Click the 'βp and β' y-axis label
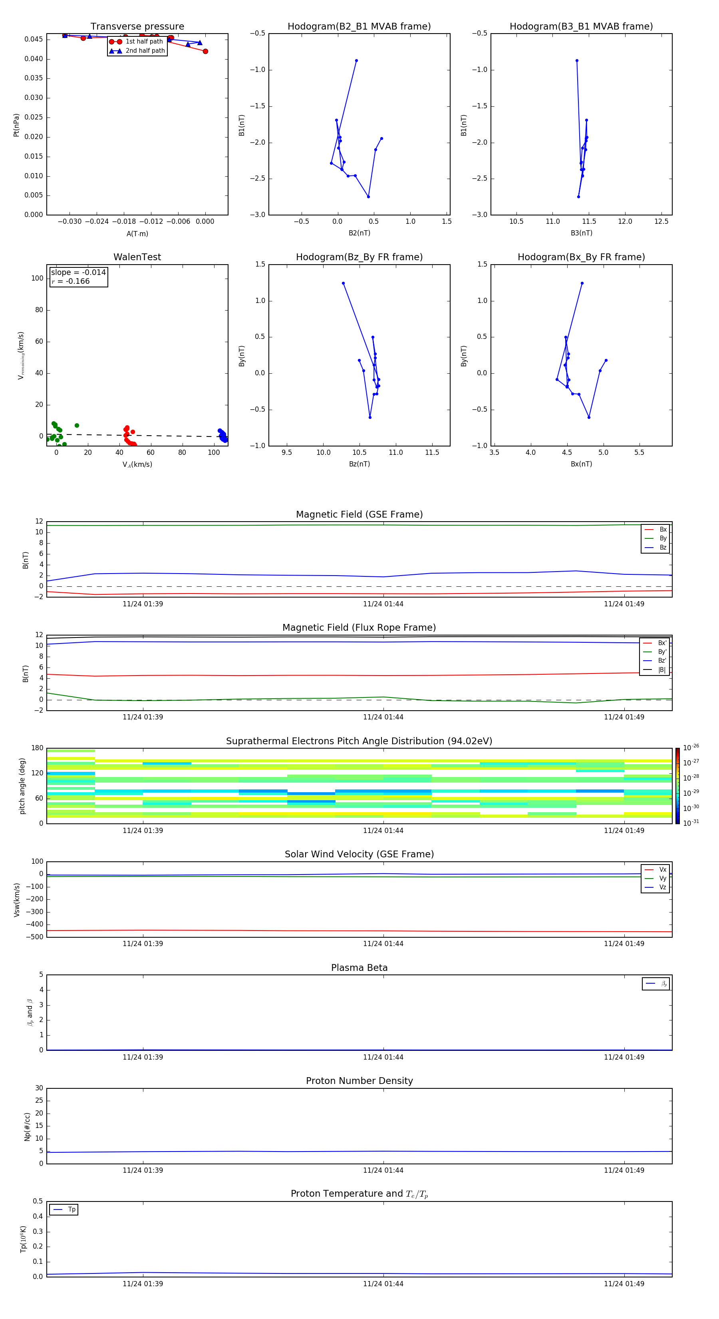This screenshot has width=719, height=1319. (30, 1013)
